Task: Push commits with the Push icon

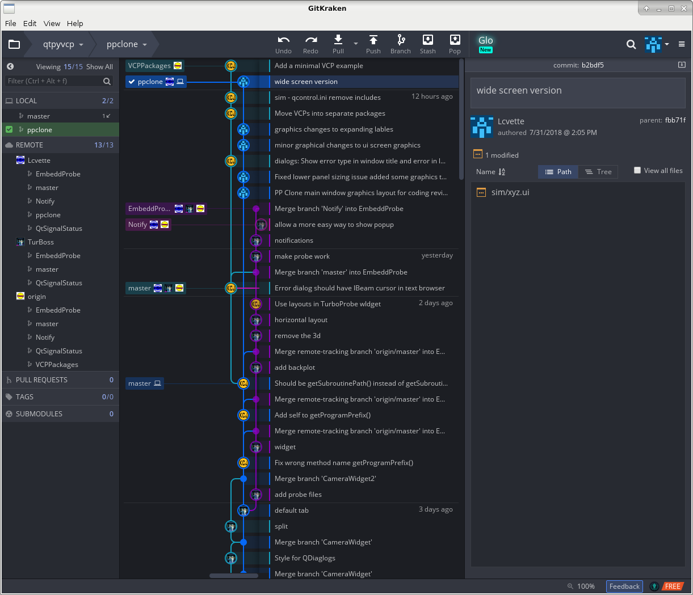Action: click(x=373, y=39)
